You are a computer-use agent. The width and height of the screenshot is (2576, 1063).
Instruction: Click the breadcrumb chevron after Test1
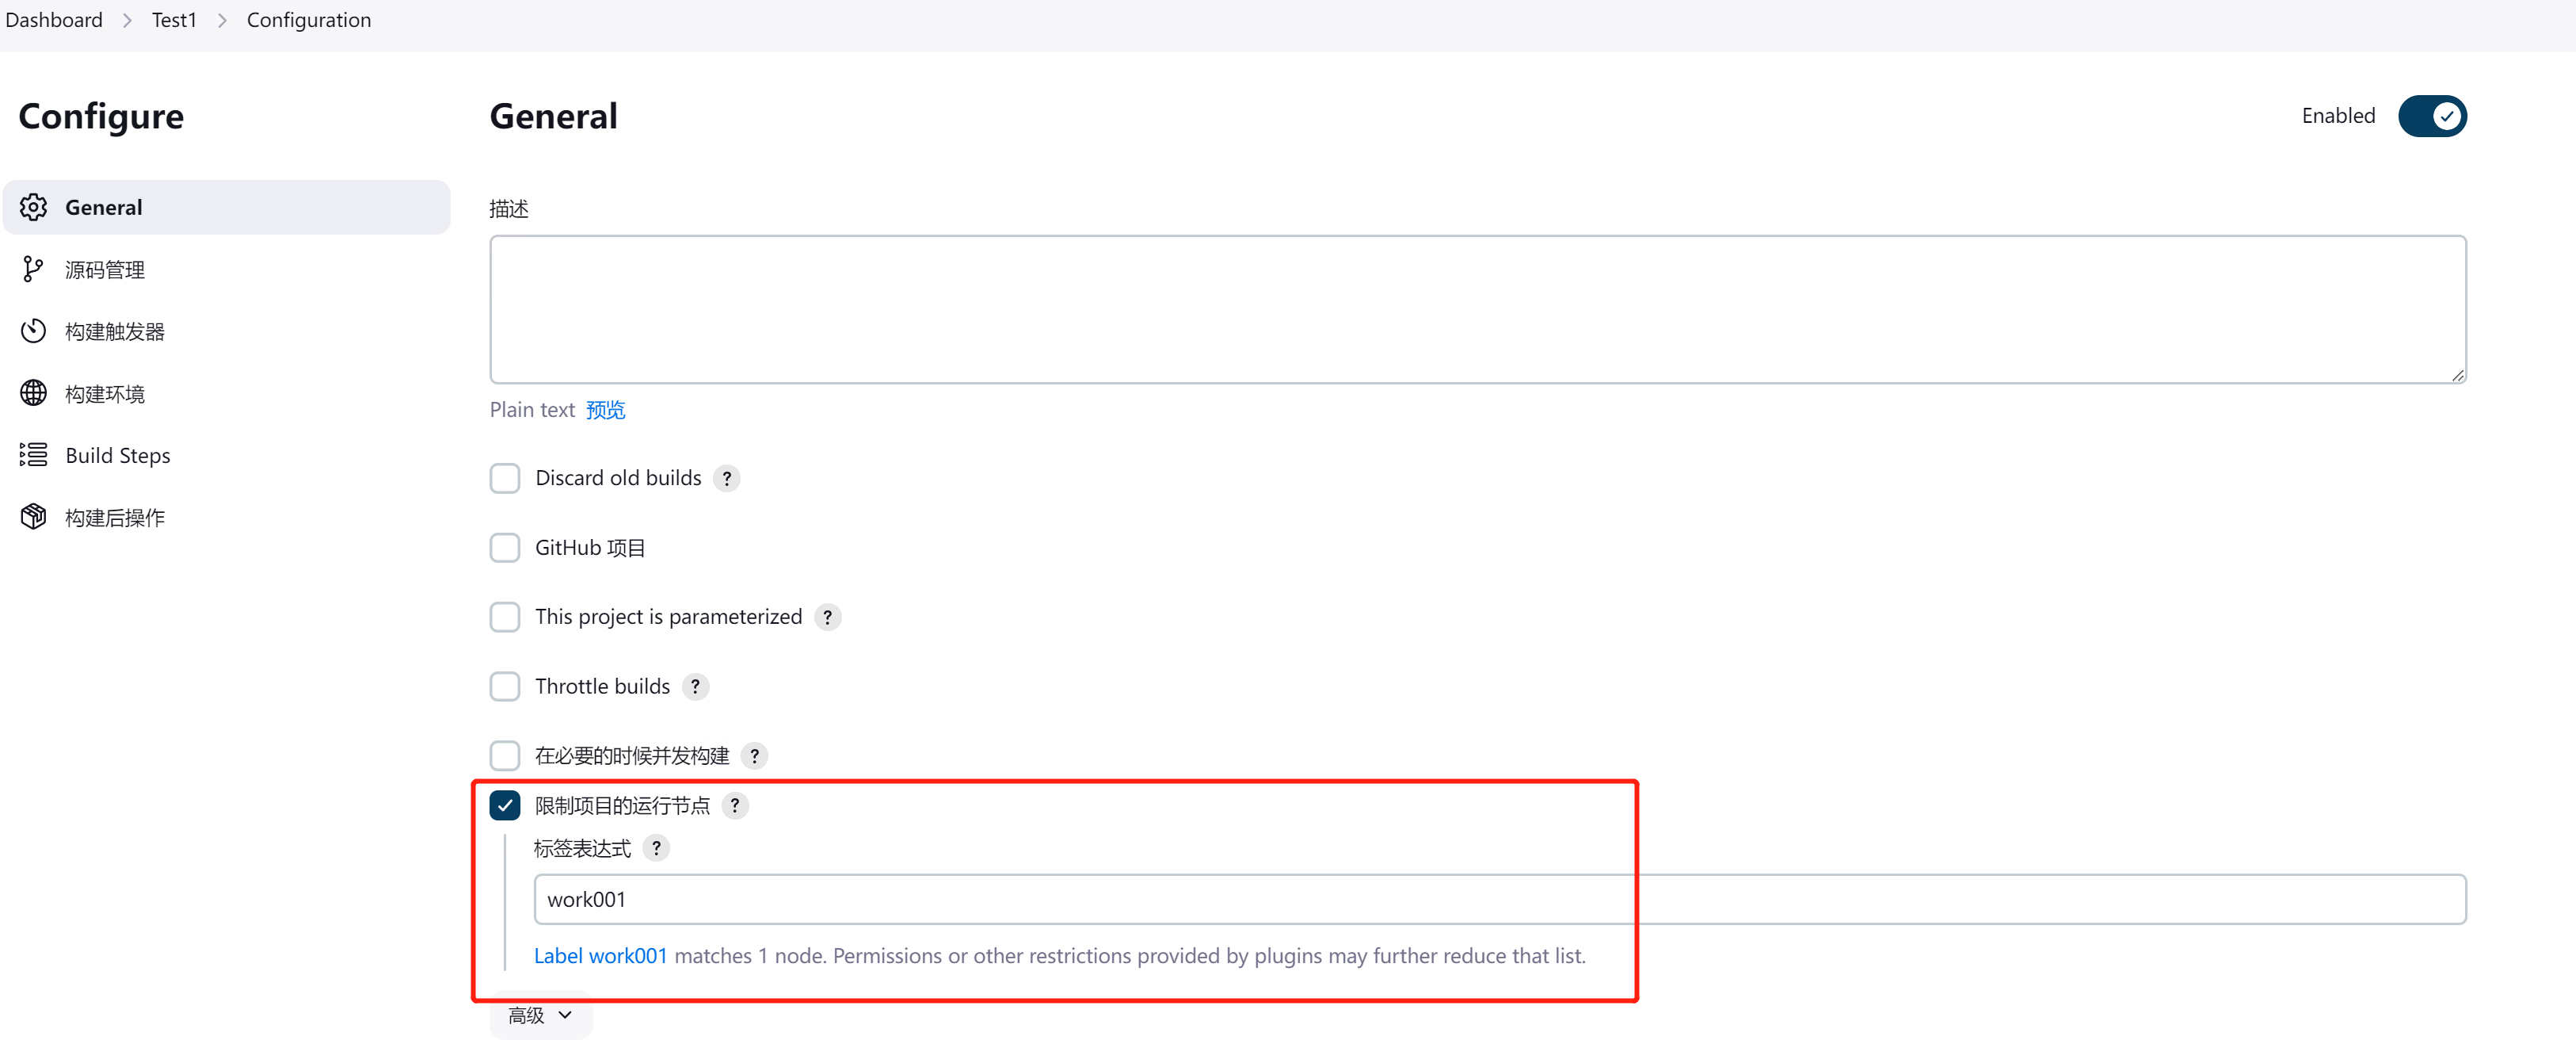222,20
